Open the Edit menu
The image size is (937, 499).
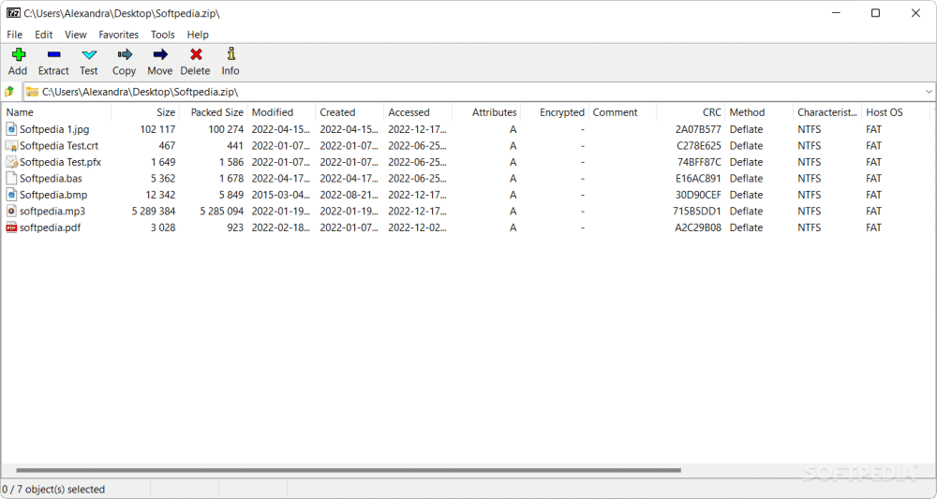(44, 35)
